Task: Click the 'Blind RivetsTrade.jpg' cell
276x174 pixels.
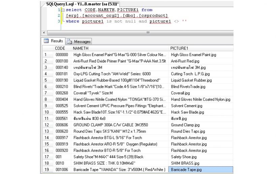Action: 201,86
